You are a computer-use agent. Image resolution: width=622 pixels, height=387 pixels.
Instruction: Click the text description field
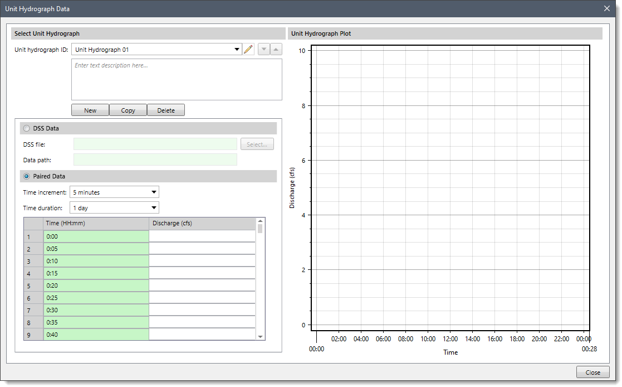click(177, 80)
